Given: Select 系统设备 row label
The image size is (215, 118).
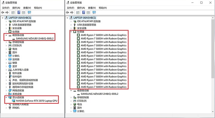Looking at the screenshot, I should [17, 94].
